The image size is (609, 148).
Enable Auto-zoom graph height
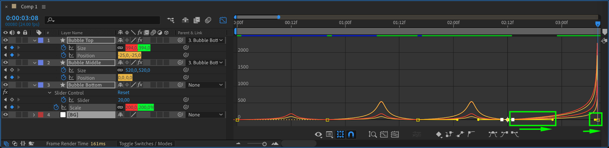[373, 135]
